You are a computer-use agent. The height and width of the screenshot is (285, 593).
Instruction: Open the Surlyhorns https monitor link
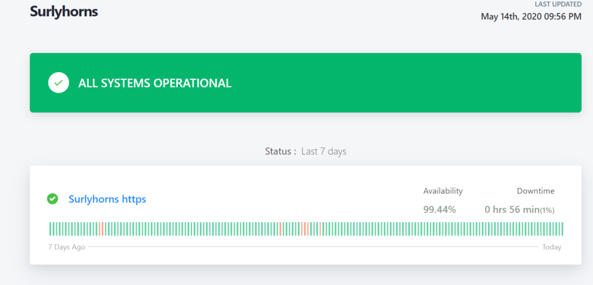coord(107,199)
